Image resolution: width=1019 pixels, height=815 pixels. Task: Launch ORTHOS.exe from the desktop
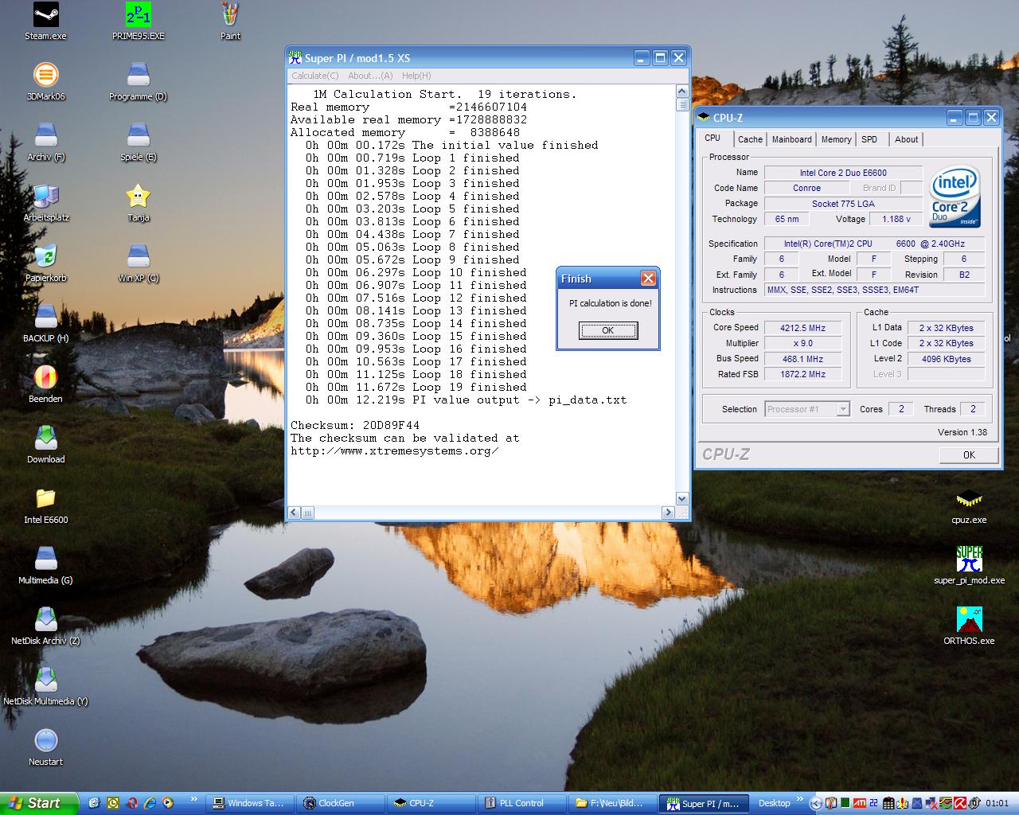point(969,626)
